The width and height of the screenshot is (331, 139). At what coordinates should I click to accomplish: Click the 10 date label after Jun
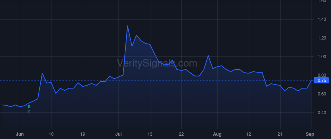click(x=51, y=134)
